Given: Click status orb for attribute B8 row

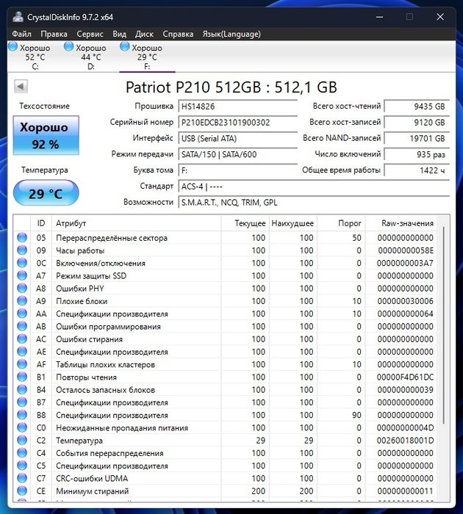Looking at the screenshot, I should tap(22, 415).
